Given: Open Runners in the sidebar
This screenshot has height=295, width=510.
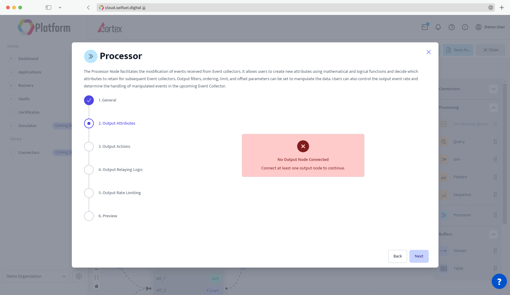Looking at the screenshot, I should [x=26, y=86].
